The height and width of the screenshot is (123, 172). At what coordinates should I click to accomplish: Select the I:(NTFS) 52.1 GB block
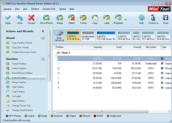(136, 36)
